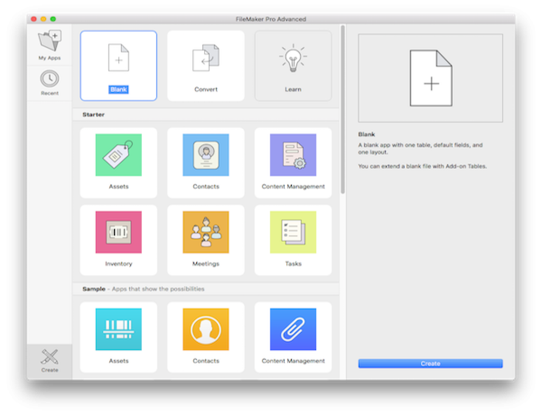Image resolution: width=542 pixels, height=415 pixels.
Task: Click the blue Create button
Action: pyautogui.click(x=430, y=363)
